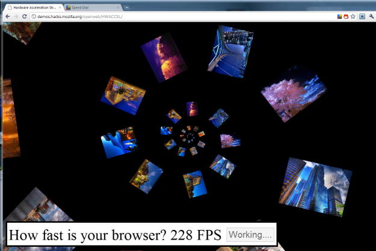Switch to the Speed Dial tab

pos(93,7)
